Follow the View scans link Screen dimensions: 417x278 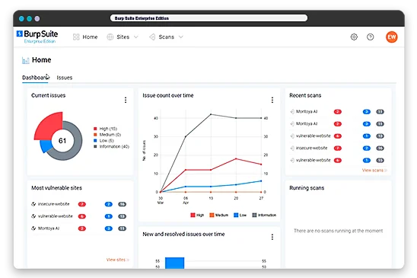coord(374,170)
